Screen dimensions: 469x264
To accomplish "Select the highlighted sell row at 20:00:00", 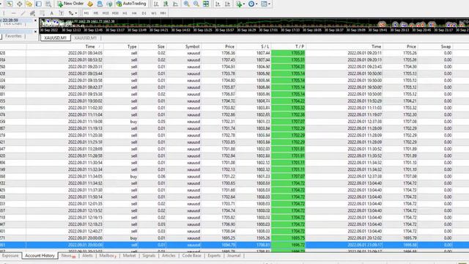I will point(234,245).
